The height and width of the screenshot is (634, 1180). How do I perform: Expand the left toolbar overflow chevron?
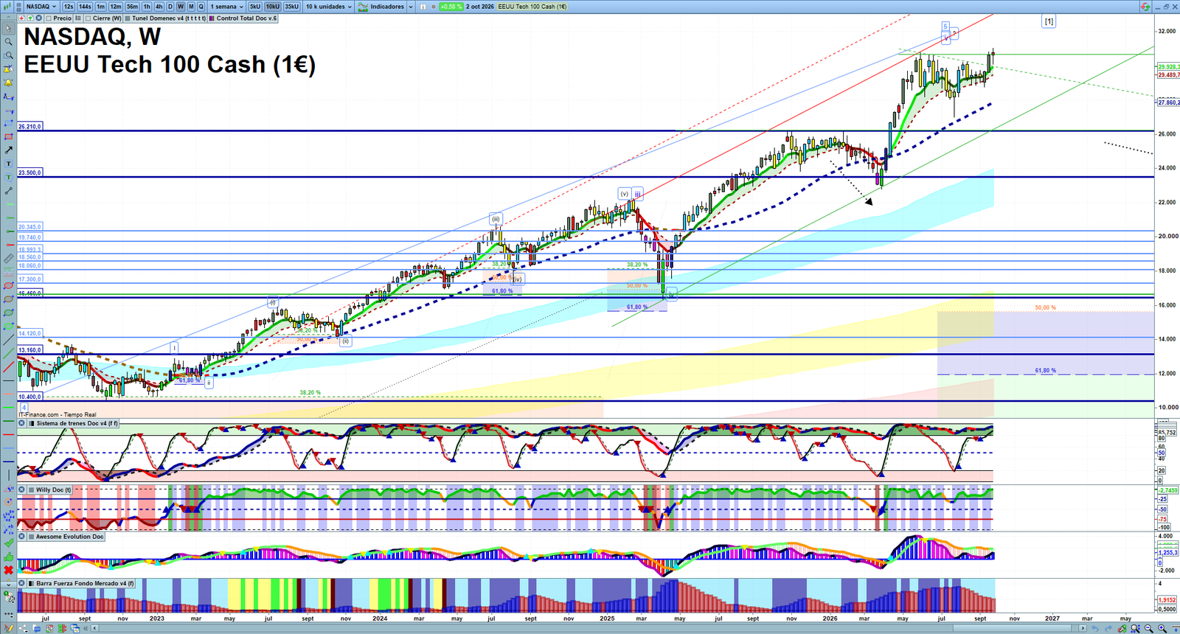click(x=9, y=585)
